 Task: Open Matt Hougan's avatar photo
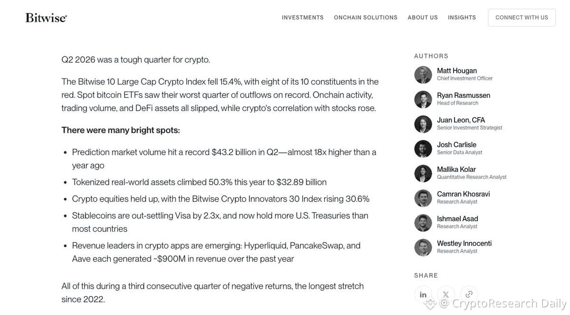(423, 74)
